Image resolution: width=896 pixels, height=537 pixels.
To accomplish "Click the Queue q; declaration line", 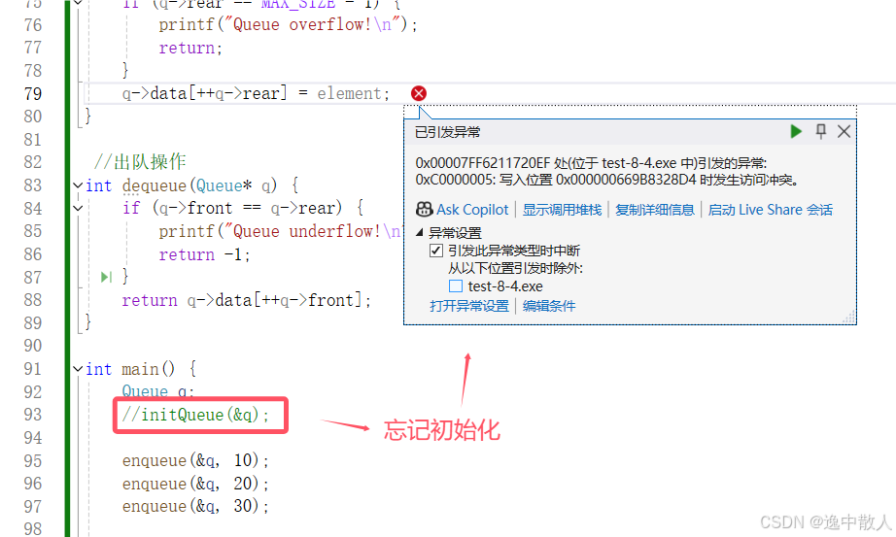I will point(158,391).
